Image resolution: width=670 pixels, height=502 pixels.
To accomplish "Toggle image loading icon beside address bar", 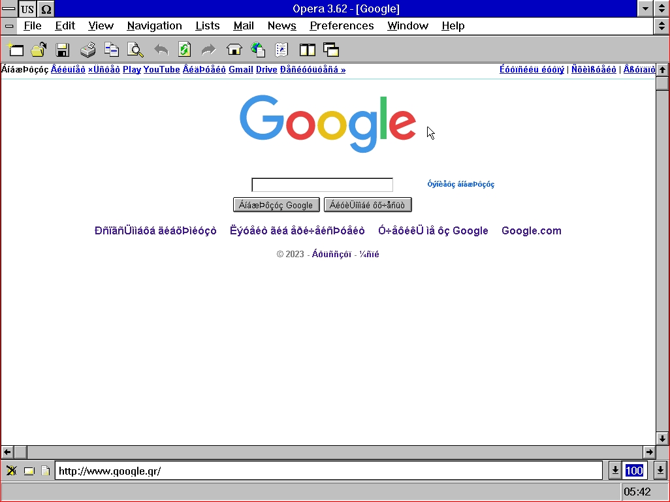I will point(12,471).
